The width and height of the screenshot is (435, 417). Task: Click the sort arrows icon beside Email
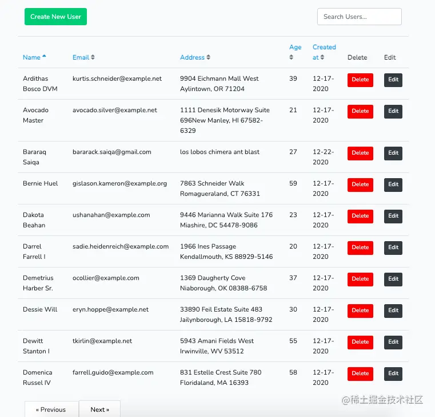(93, 57)
